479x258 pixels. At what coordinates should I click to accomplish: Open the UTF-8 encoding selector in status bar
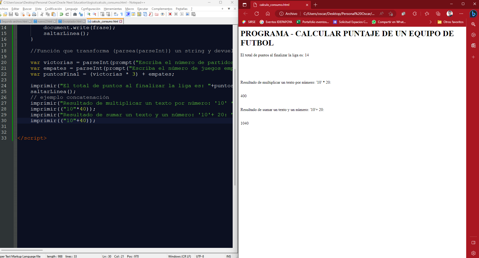click(x=200, y=256)
